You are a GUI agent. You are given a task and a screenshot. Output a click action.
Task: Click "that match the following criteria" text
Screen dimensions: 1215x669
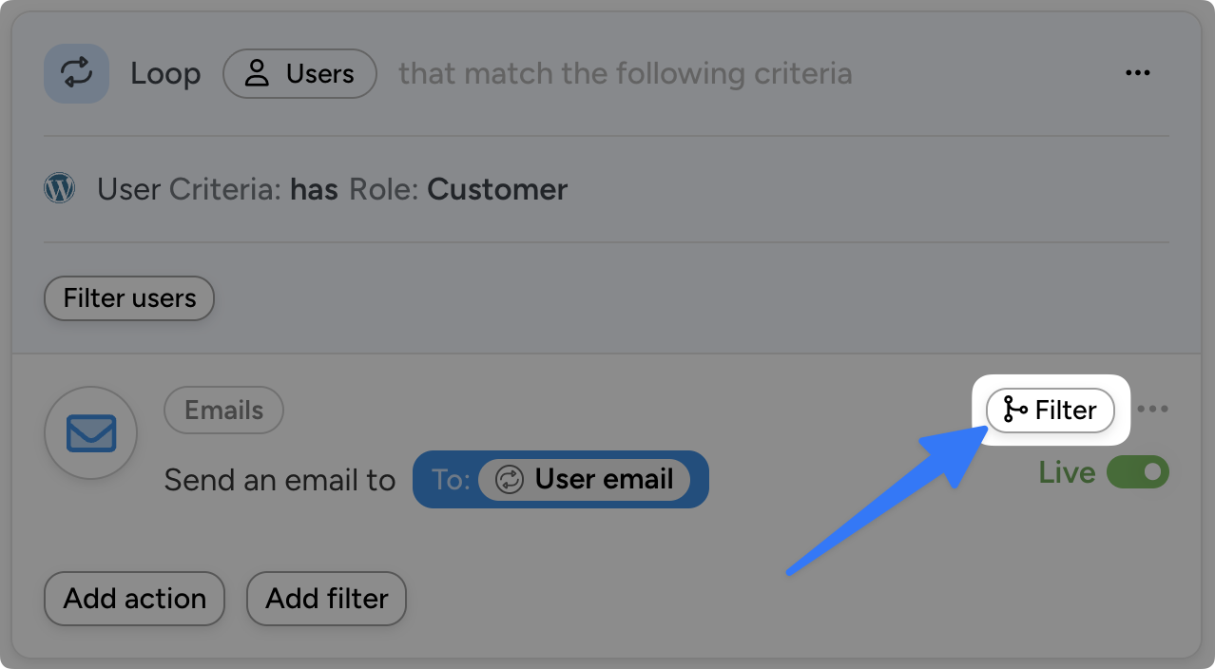coord(625,73)
